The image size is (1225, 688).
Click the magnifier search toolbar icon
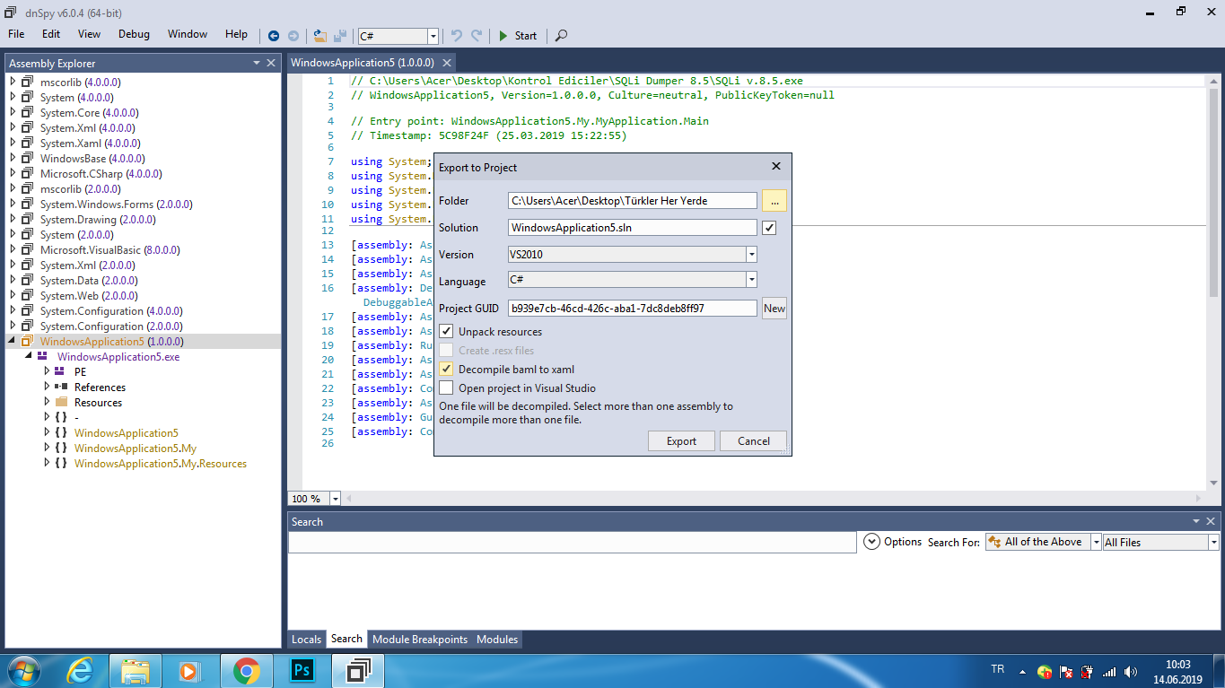pos(561,36)
